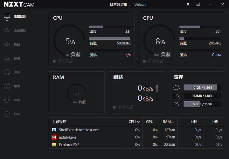The height and width of the screenshot is (159, 229).
Task: Click the RAM column header
Action: point(169,122)
